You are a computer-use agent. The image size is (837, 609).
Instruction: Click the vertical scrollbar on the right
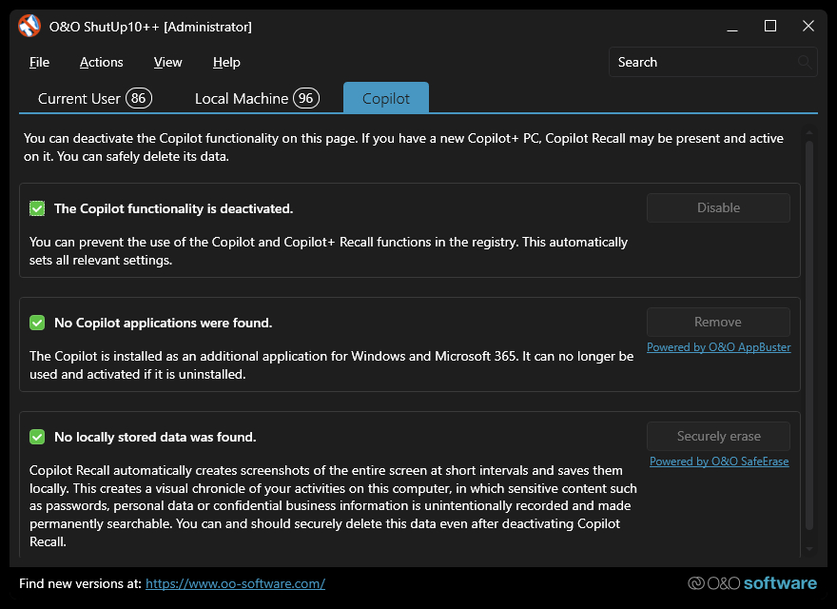coord(809,333)
